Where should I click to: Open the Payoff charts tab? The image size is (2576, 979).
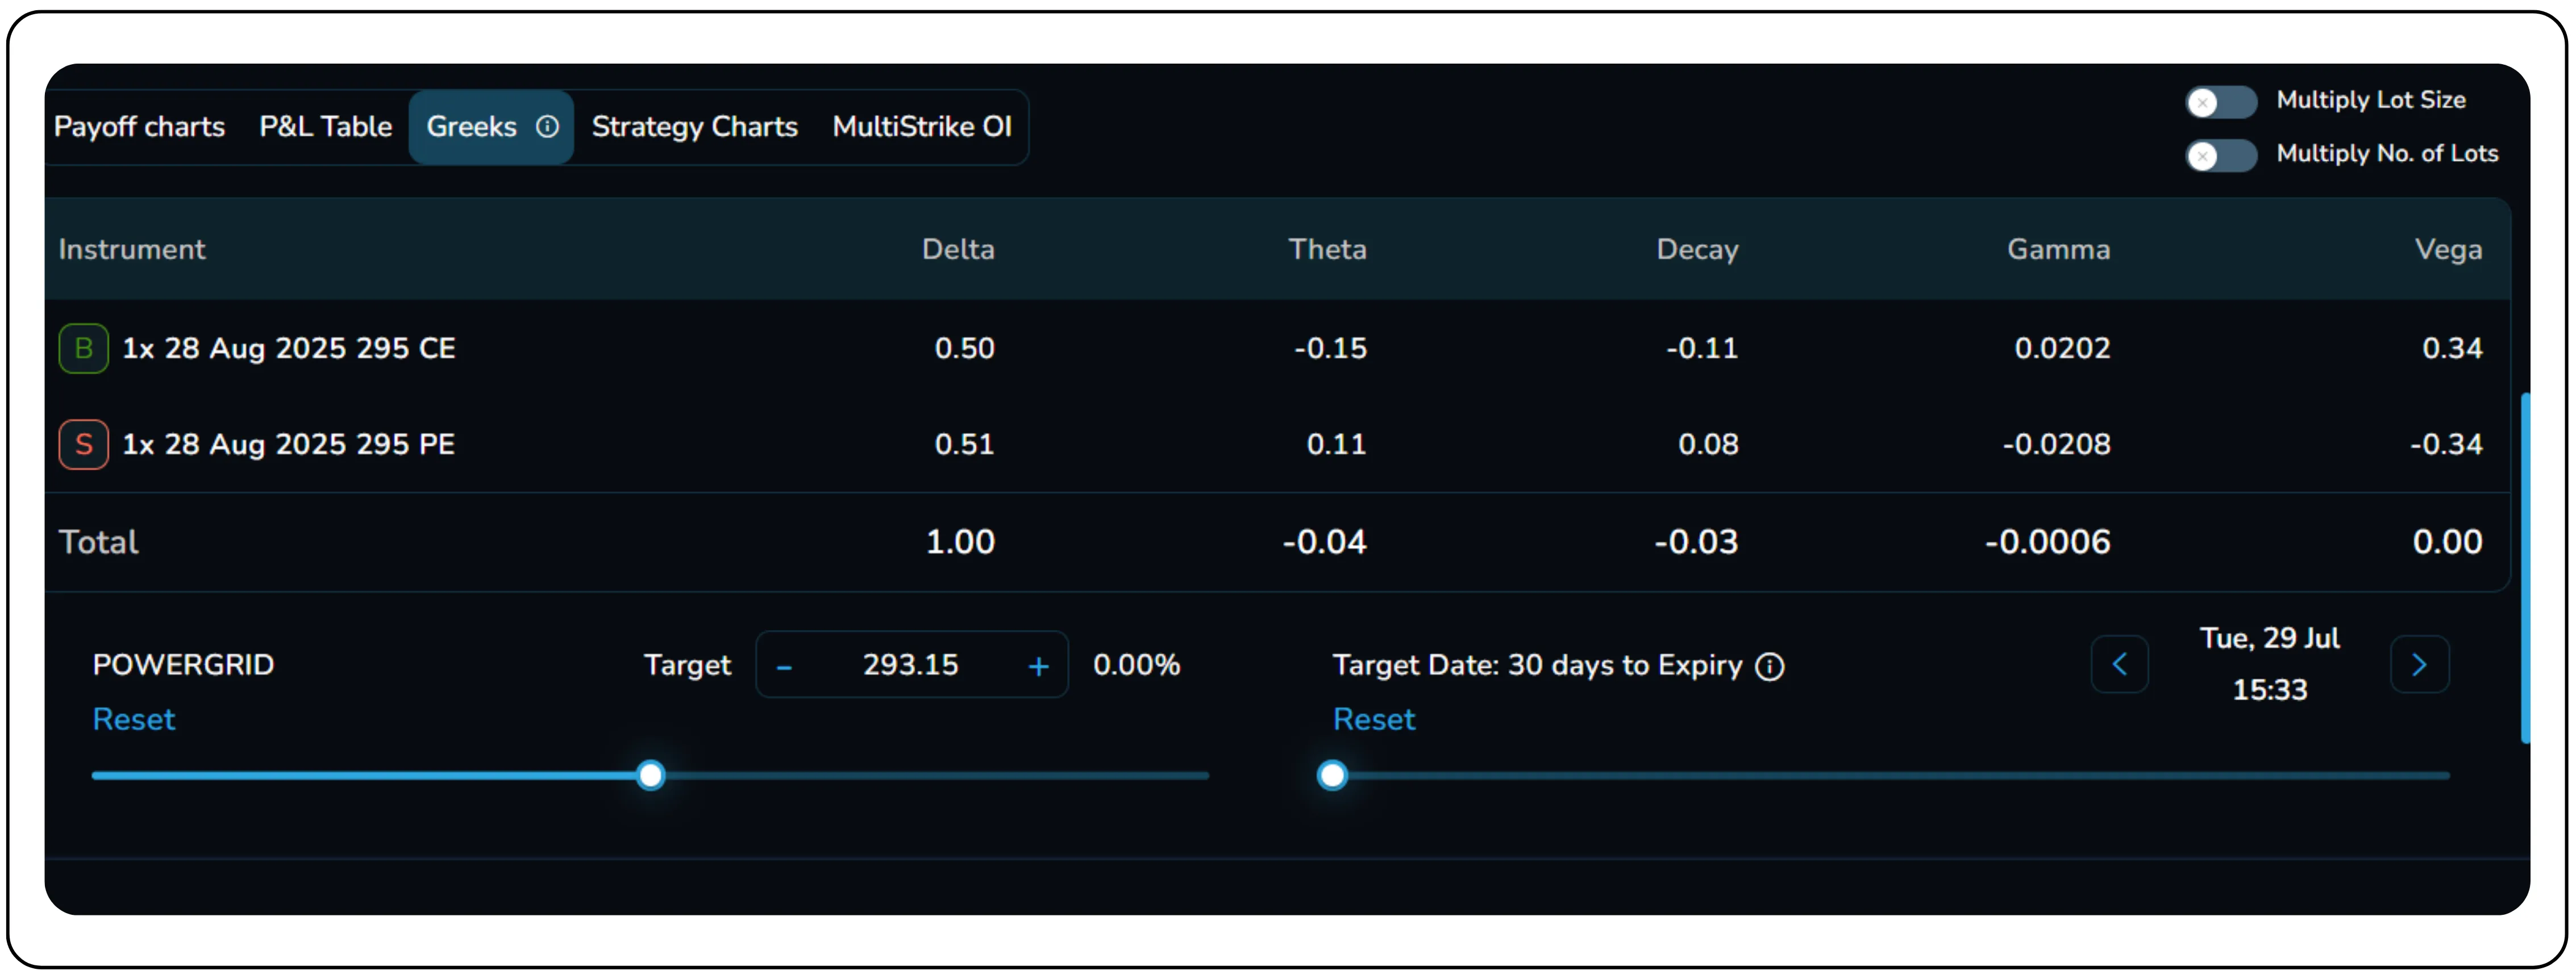pyautogui.click(x=139, y=127)
